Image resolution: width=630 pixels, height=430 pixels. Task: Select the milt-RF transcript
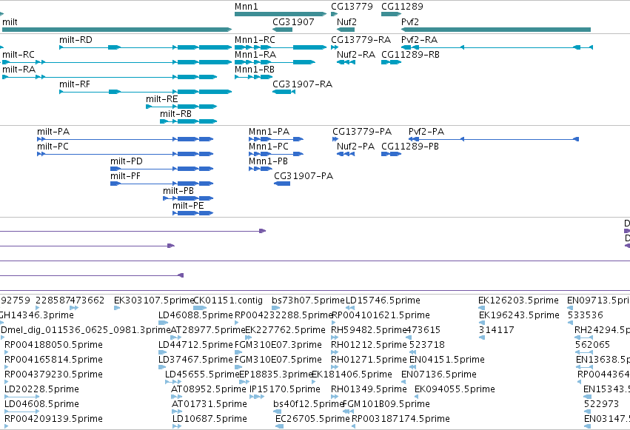tap(145, 92)
